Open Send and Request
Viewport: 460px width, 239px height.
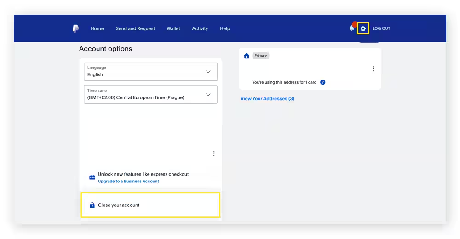[135, 28]
